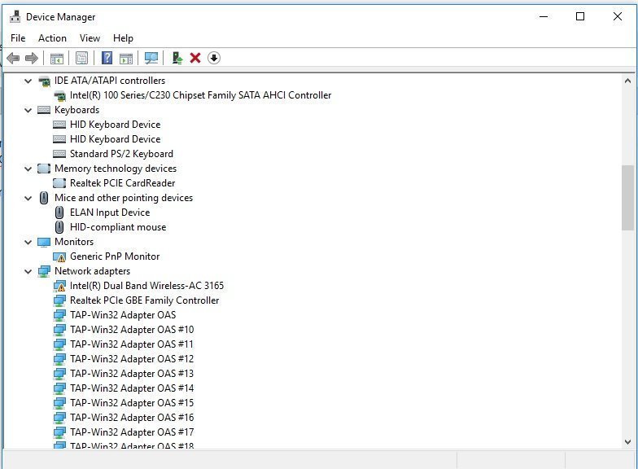Click the Disable device down-arrow icon

[214, 59]
